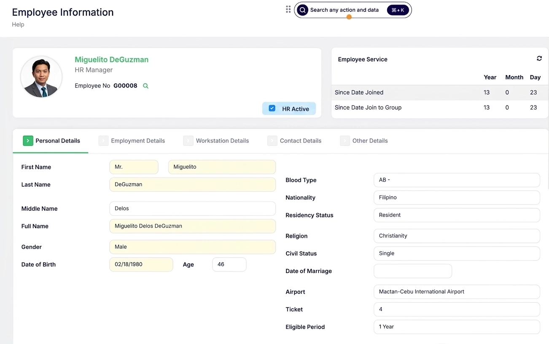Click the Eligible Period field

click(x=457, y=327)
